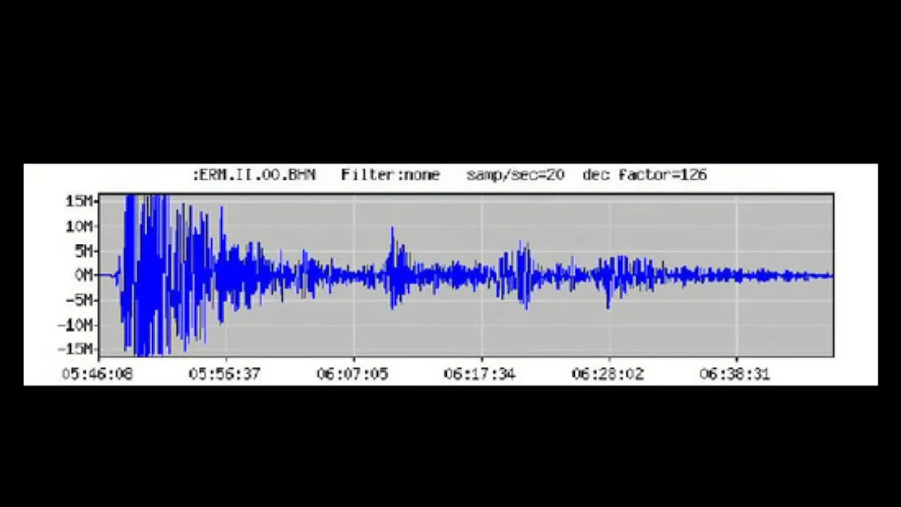Click the 'Filter:none' header text

pos(391,175)
